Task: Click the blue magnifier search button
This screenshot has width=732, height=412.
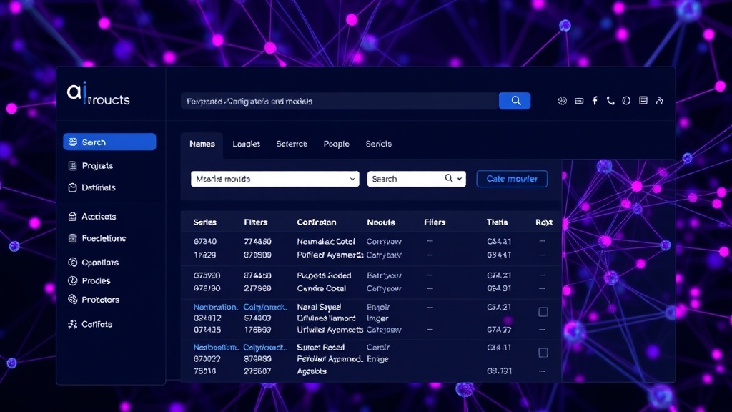Action: tap(515, 101)
